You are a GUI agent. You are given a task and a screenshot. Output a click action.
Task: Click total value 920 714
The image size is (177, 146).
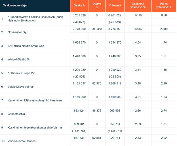click(115, 138)
